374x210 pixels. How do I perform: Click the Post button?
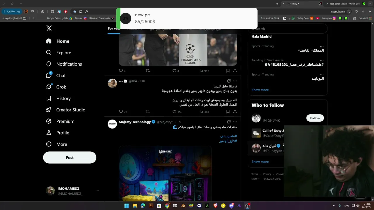coord(70,157)
